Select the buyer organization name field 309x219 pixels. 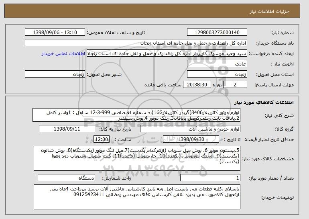coord(136,43)
